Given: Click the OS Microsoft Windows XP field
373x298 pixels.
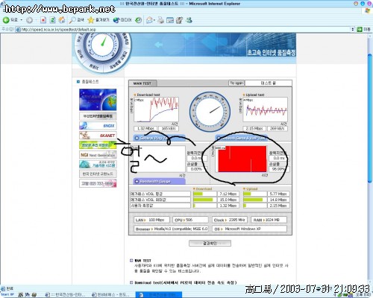Looking at the screenshot, I should pos(249,229).
